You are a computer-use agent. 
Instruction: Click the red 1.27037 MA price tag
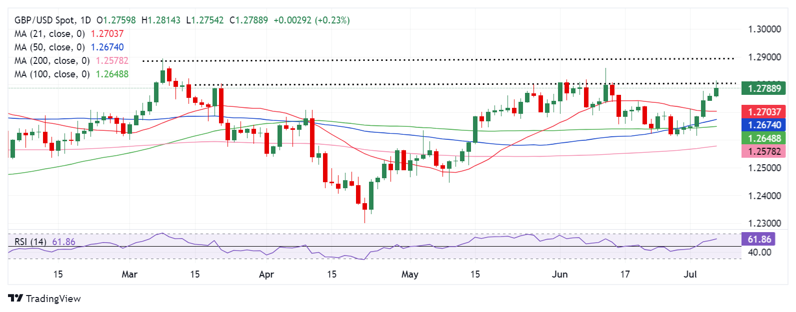[x=763, y=112]
